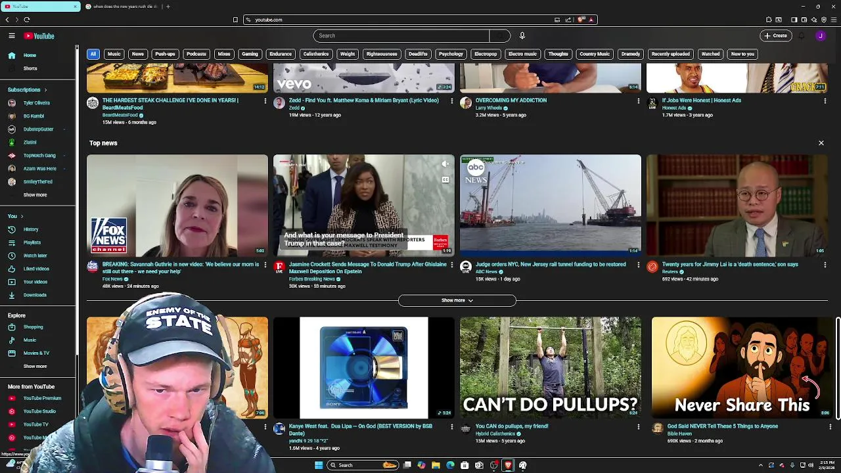This screenshot has width=841, height=473.
Task: Show hidden system tray icons chevron
Action: click(761, 465)
